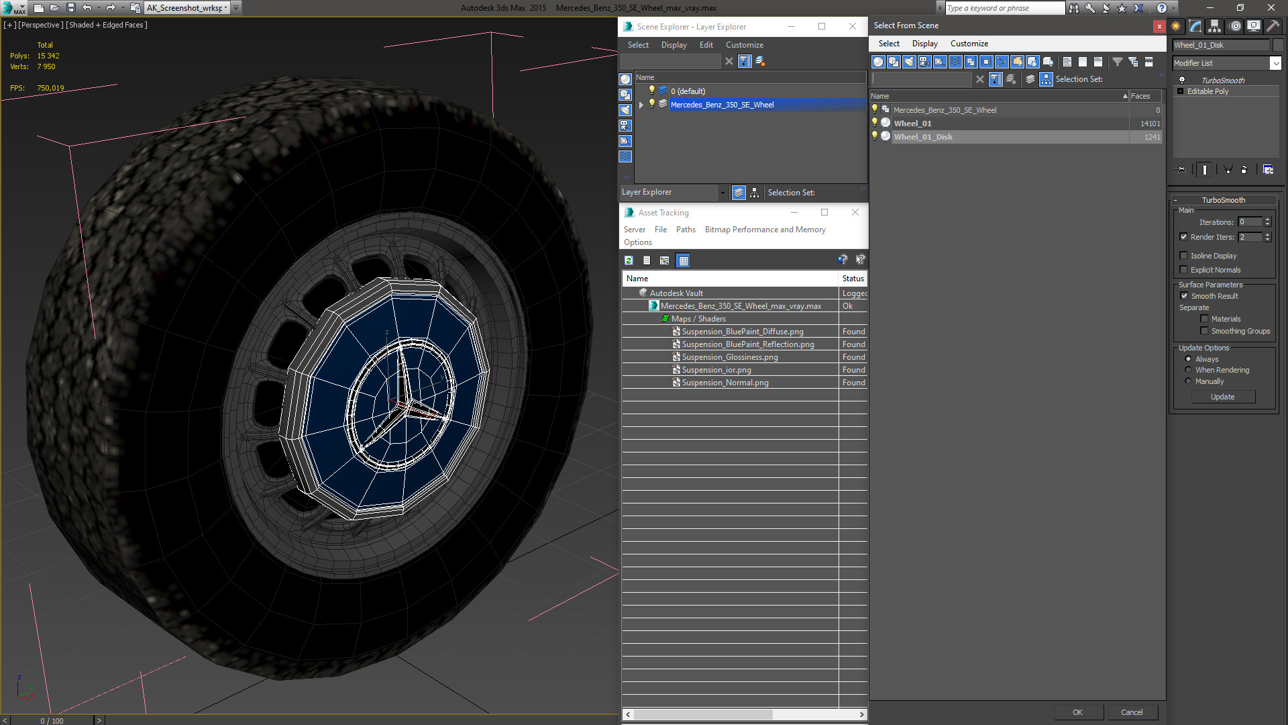Viewport: 1288px width, 725px height.
Task: Expand Mercedes_Benz_350_SE_Wheel layer in Layer Explorer
Action: [x=641, y=105]
